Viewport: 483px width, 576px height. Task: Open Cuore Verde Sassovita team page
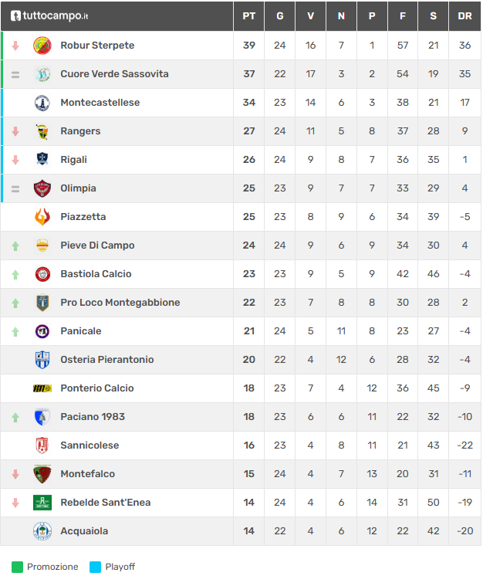coord(114,74)
